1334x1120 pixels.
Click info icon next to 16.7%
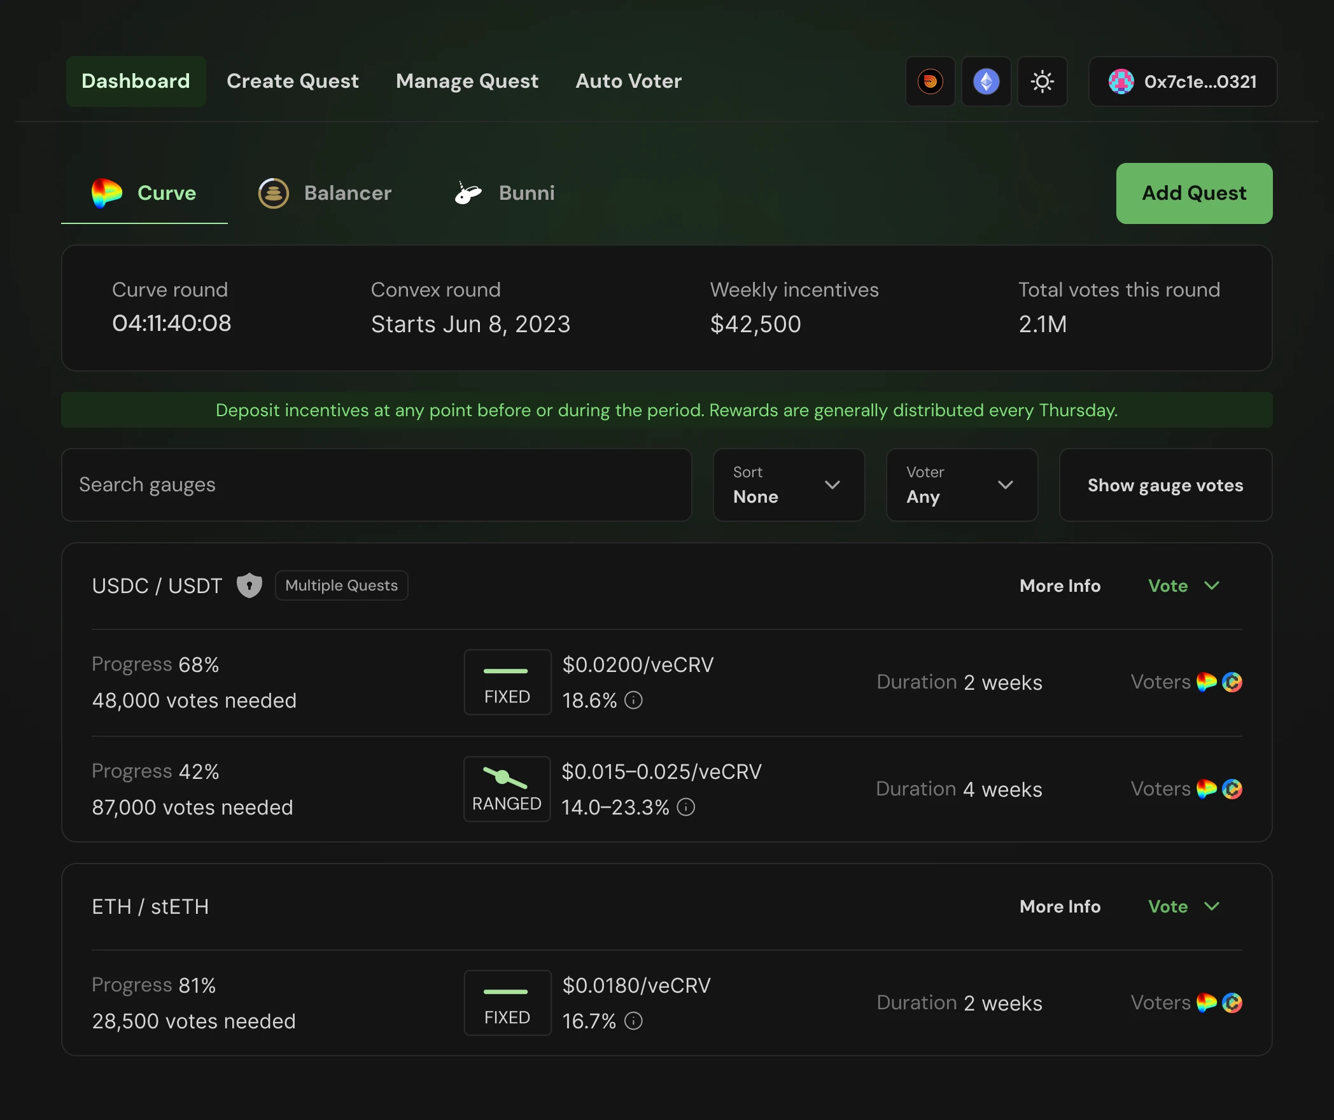click(x=633, y=1021)
